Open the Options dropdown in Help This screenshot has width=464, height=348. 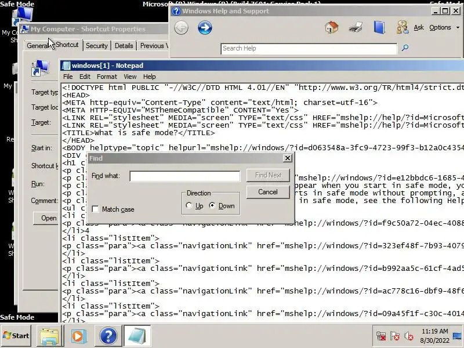tap(444, 27)
